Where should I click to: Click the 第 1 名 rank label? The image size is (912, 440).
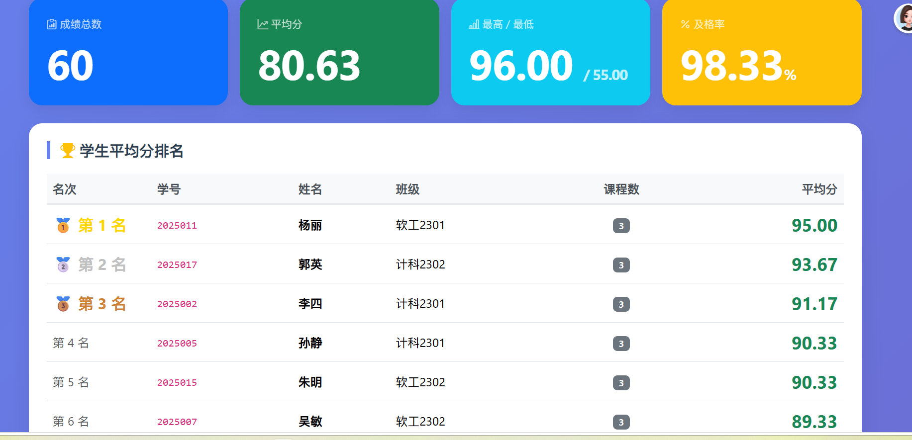click(102, 225)
